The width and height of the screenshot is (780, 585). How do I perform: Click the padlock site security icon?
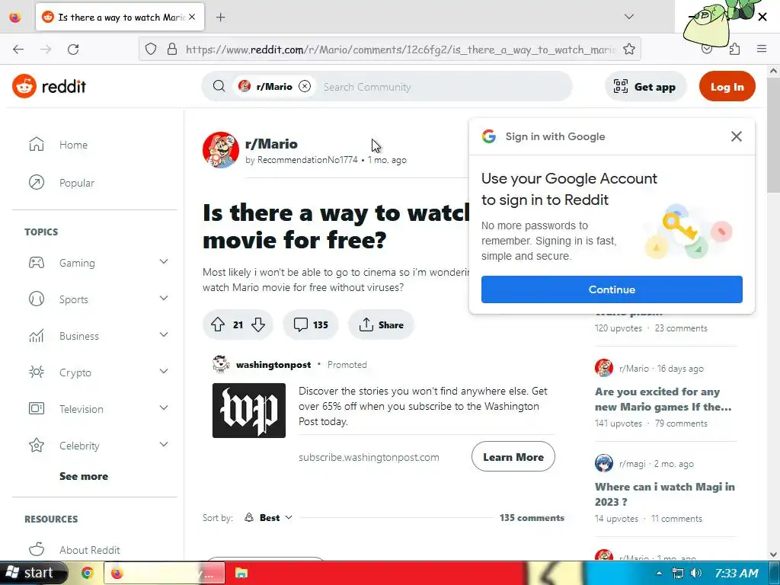click(172, 50)
